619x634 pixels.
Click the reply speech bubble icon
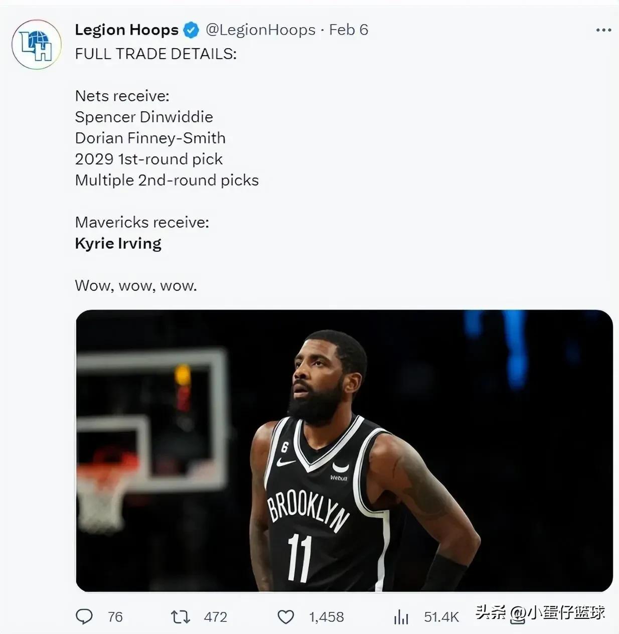tap(84, 616)
